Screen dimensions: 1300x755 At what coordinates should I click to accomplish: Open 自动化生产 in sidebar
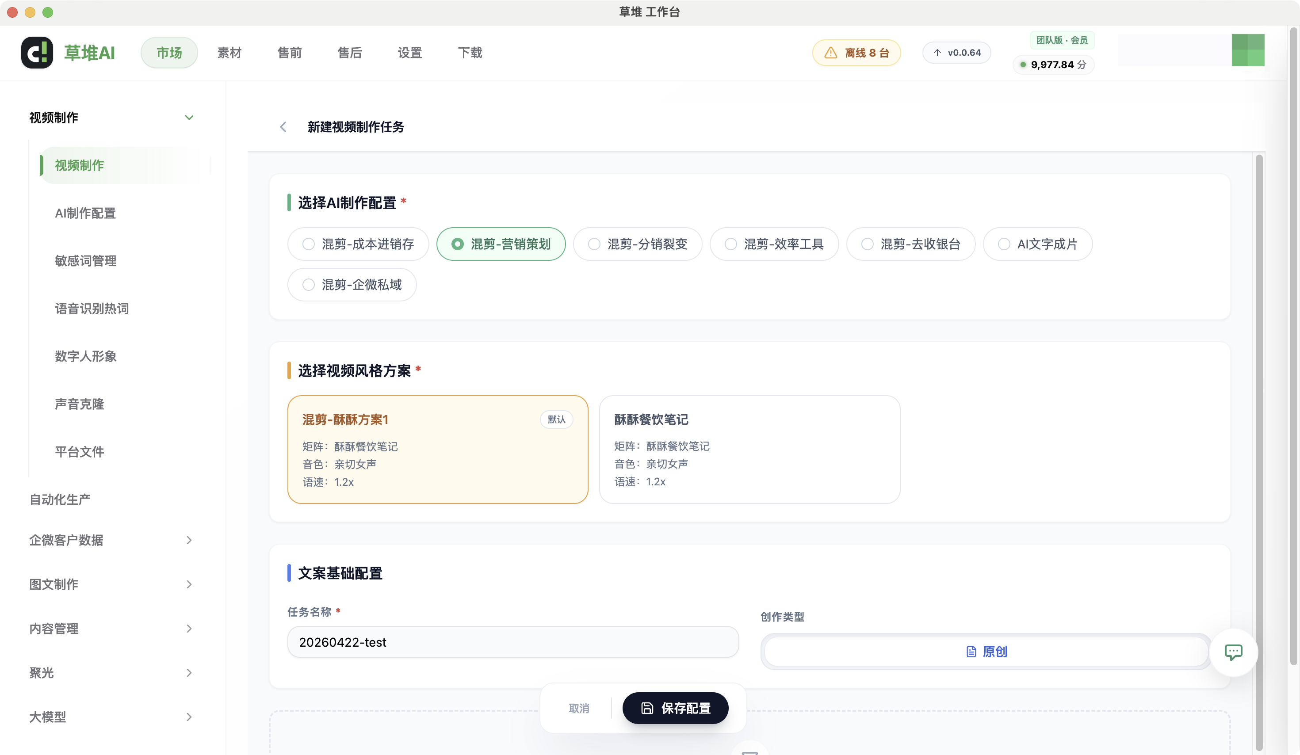click(x=60, y=500)
